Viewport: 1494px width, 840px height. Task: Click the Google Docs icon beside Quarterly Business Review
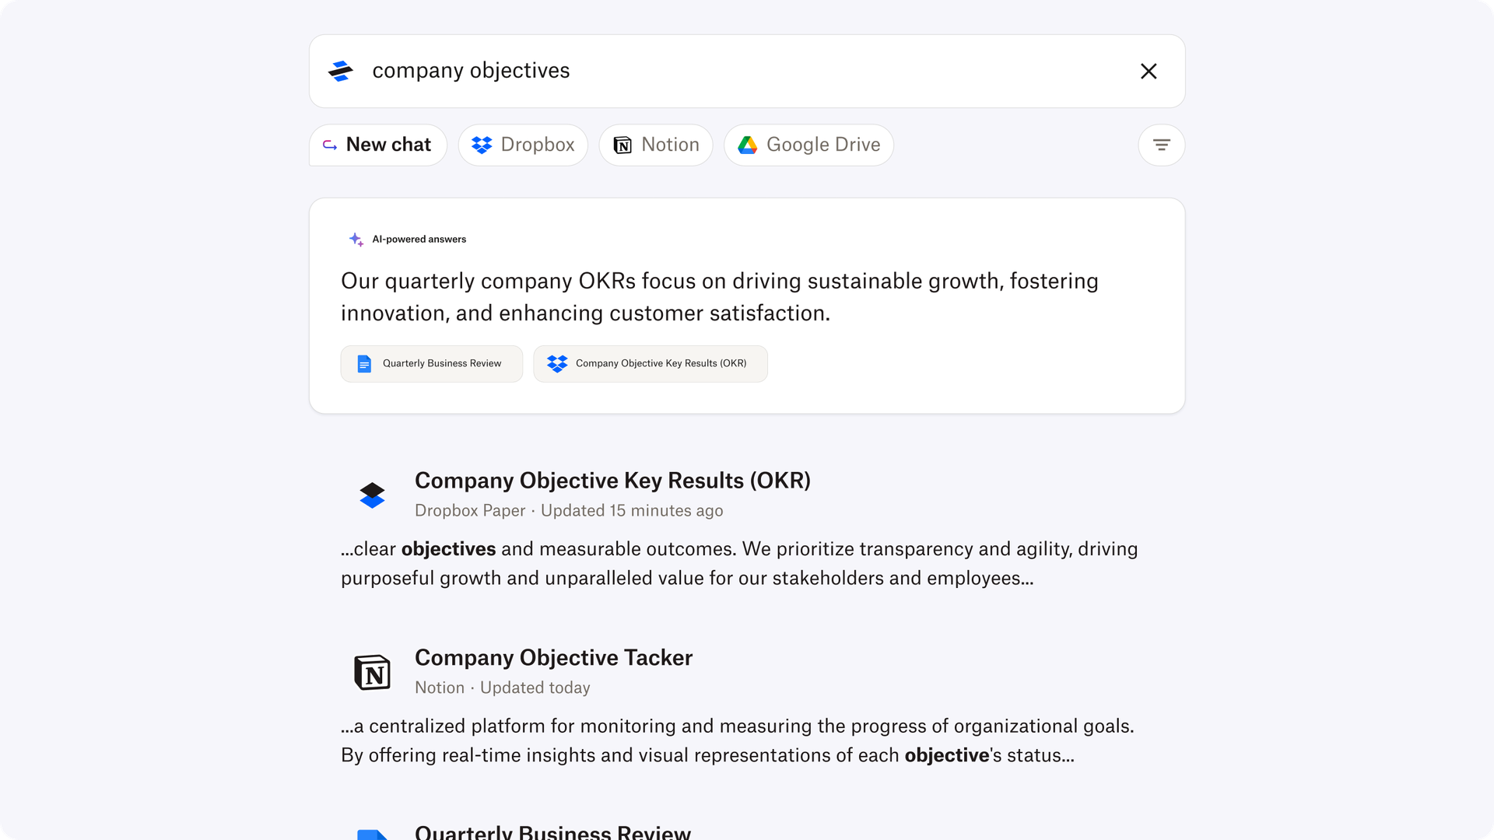pyautogui.click(x=373, y=834)
